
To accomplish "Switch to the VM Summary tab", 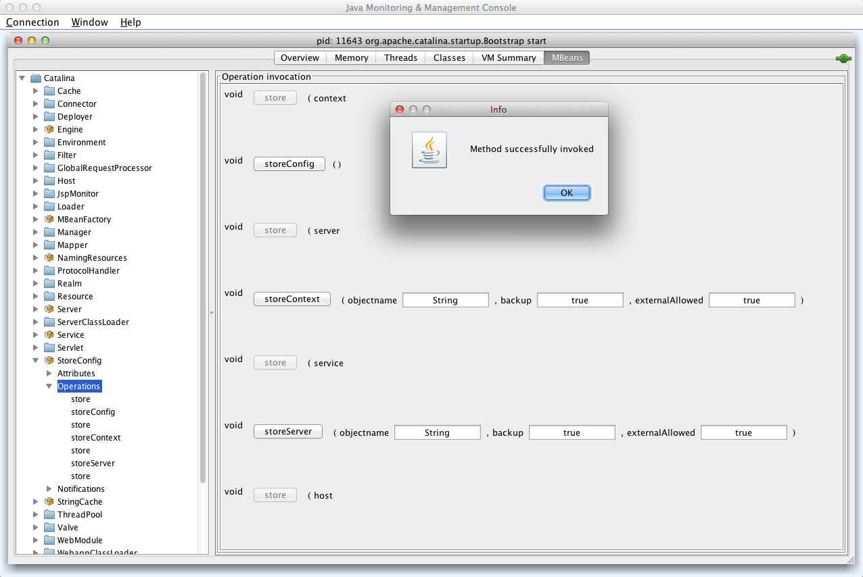I will click(x=509, y=58).
